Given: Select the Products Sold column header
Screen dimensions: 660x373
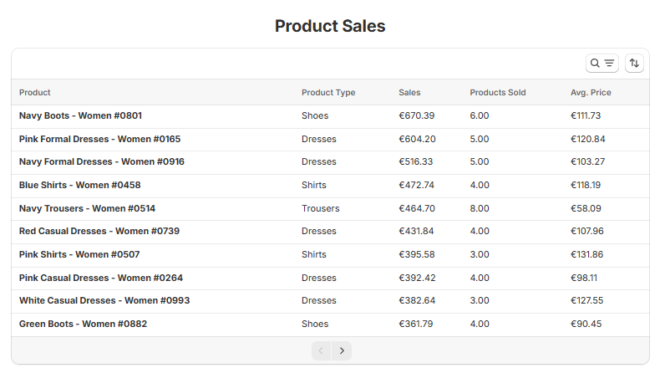Looking at the screenshot, I should click(x=498, y=92).
